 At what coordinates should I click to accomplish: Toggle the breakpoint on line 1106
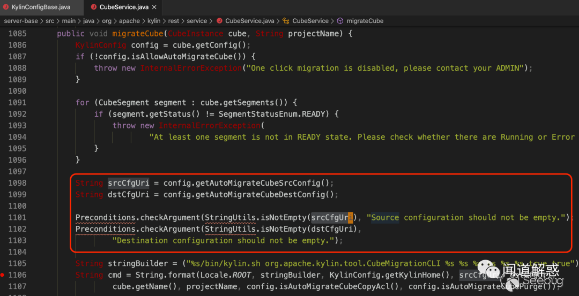point(3,275)
